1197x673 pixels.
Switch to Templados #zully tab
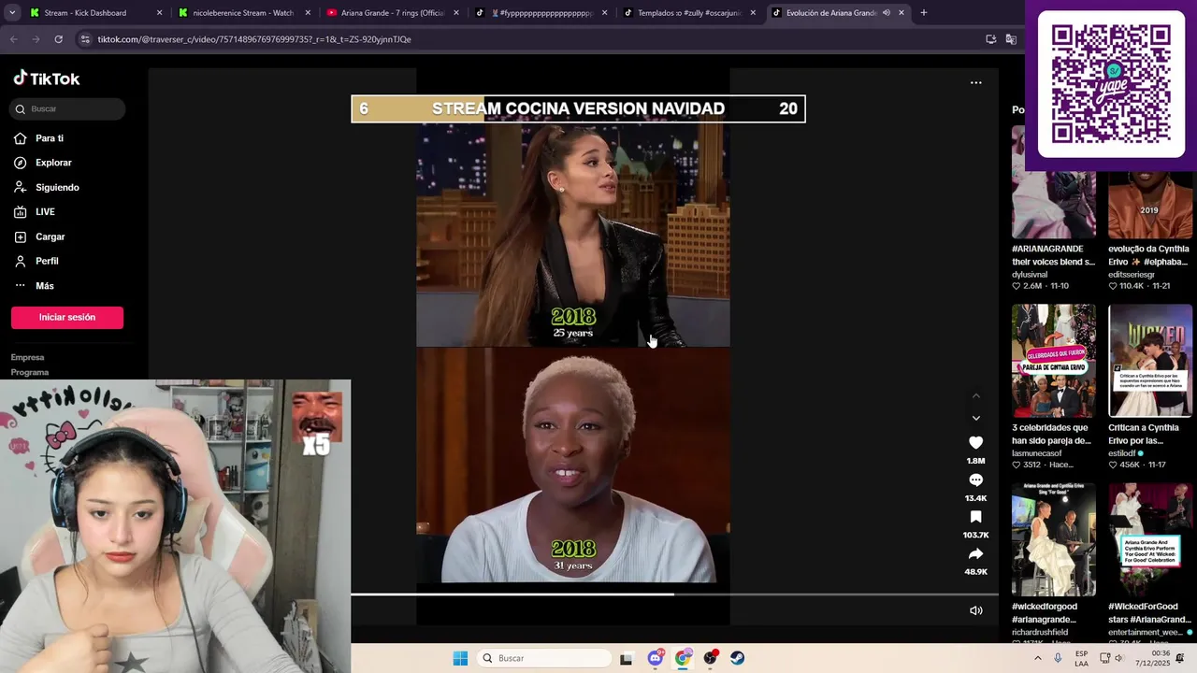687,13
